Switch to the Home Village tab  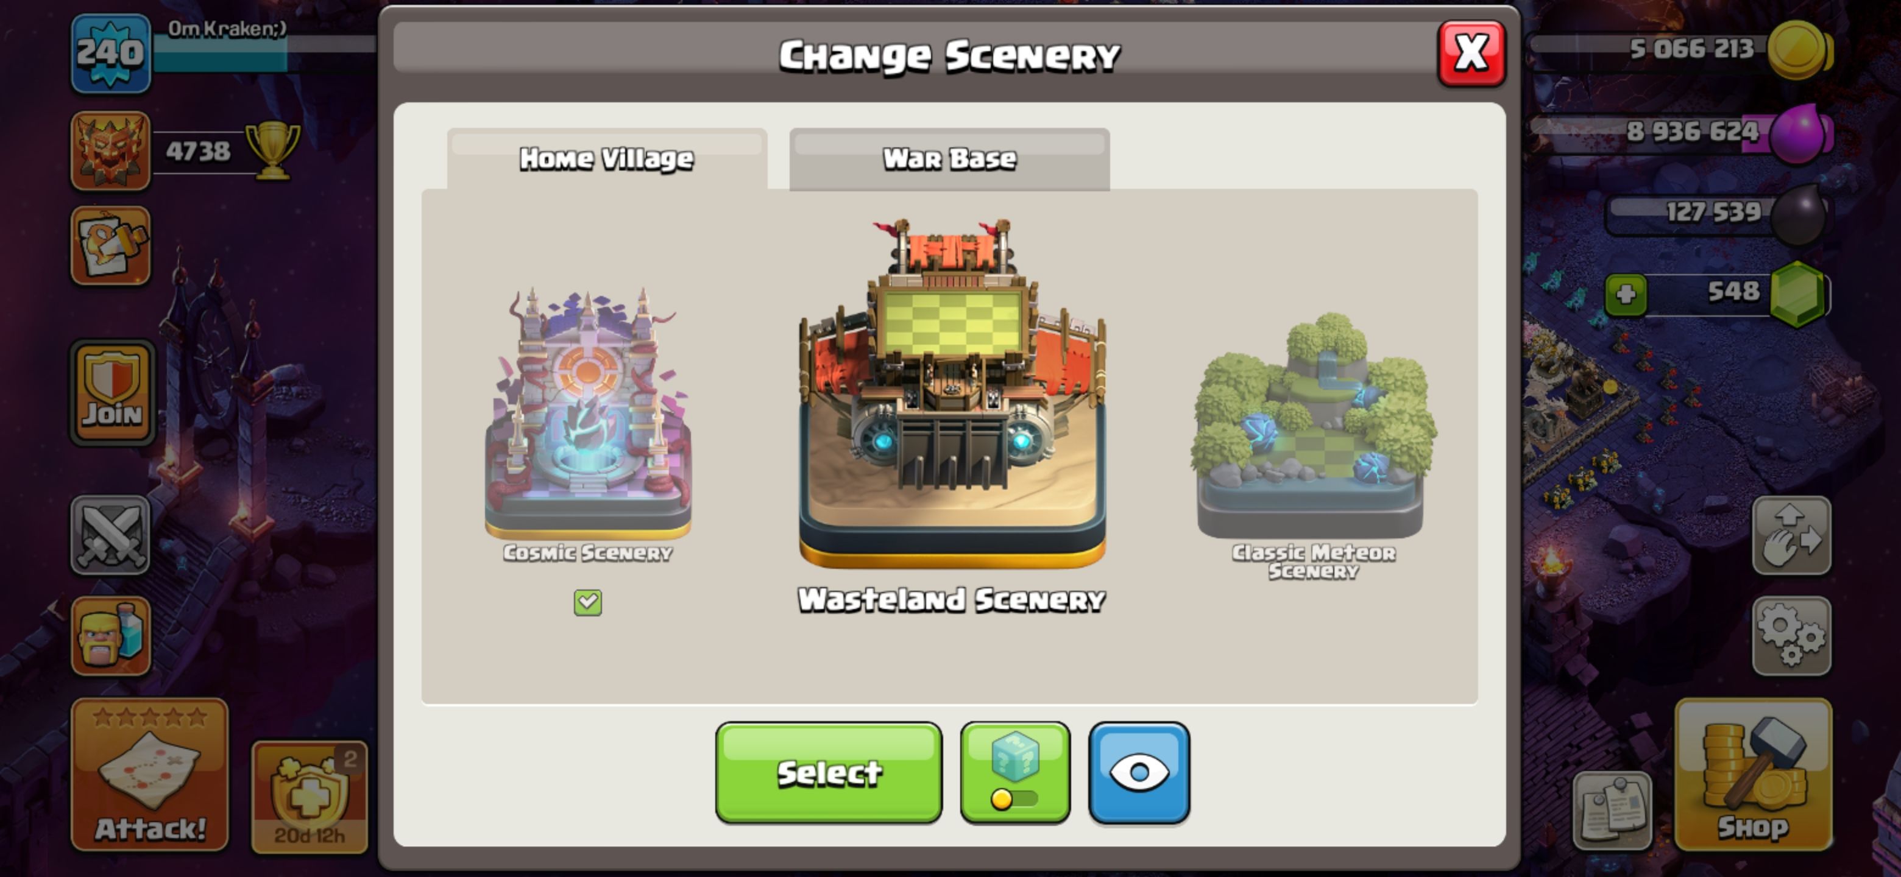(x=607, y=158)
